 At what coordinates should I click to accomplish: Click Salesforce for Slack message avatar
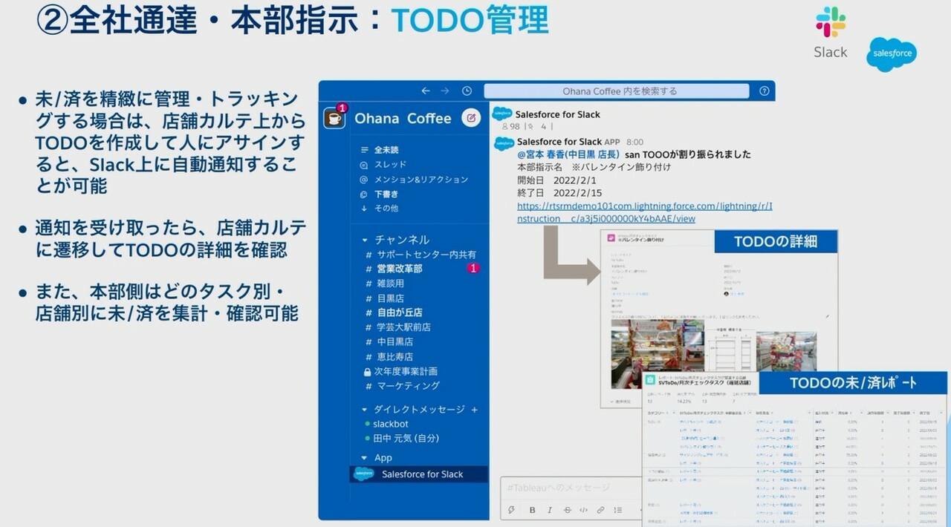504,143
